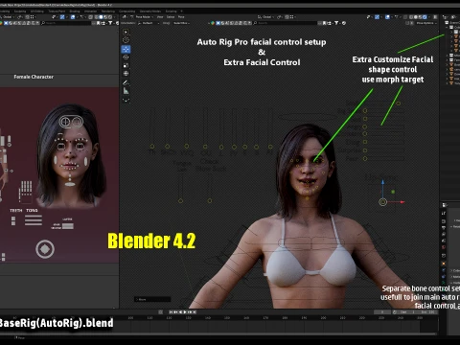Toggle overlays in the right viewport
The width and height of the screenshot is (460, 345).
387,17
